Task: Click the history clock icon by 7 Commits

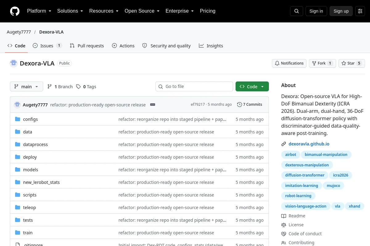Action: coord(240,105)
